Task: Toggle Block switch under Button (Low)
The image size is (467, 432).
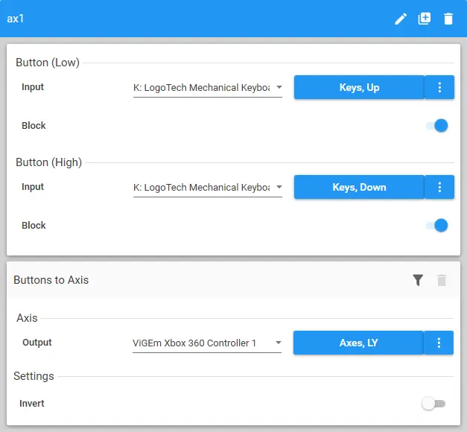Action: tap(436, 126)
